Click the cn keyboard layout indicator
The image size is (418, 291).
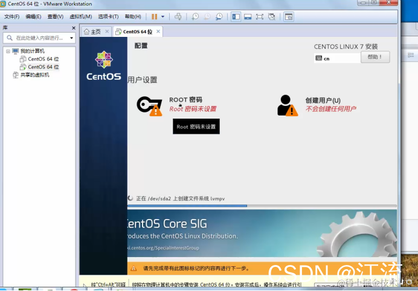pos(327,59)
